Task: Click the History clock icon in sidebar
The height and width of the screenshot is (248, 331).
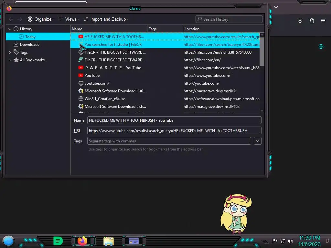Action: (16, 29)
